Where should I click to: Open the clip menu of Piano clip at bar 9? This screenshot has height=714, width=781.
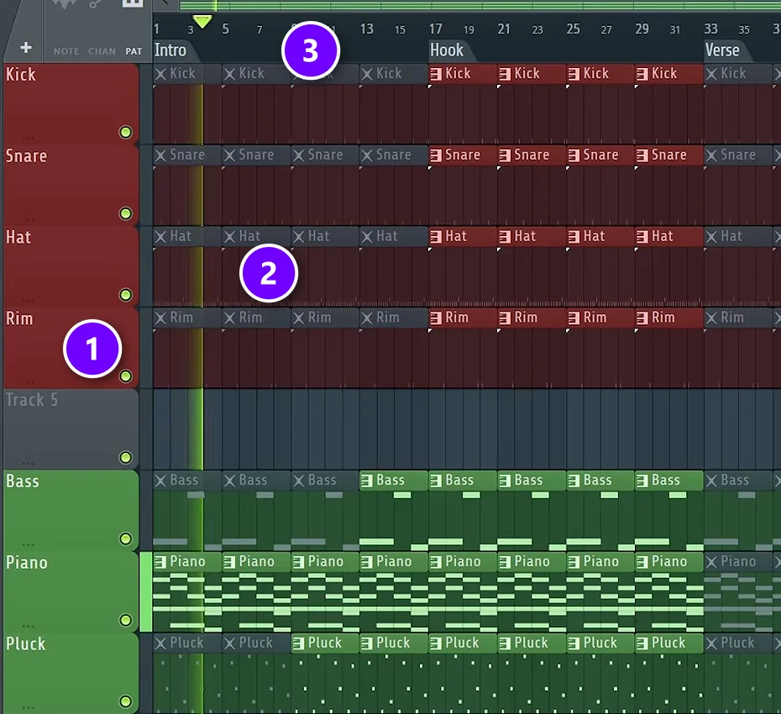(x=298, y=562)
